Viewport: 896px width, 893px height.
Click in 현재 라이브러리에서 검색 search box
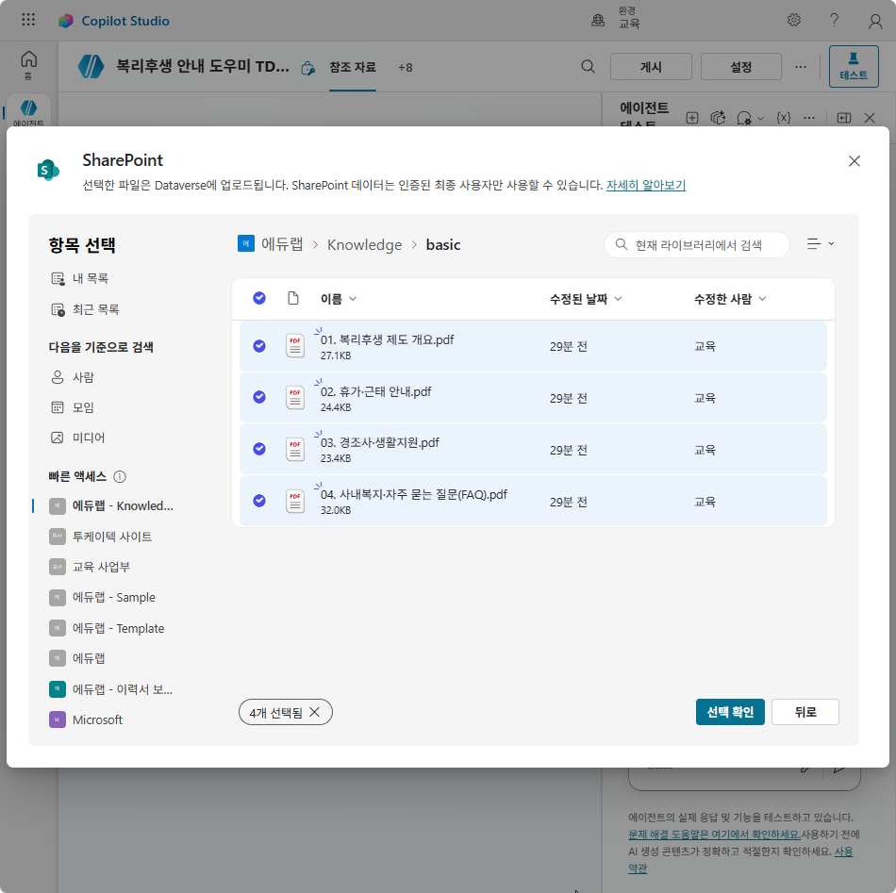coord(697,245)
